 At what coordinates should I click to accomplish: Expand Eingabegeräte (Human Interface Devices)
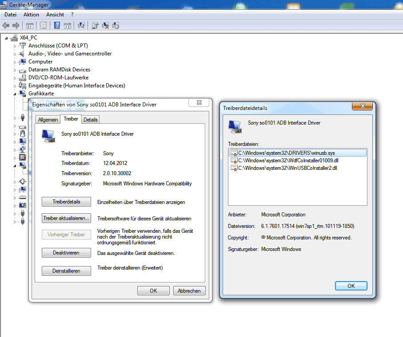point(15,86)
